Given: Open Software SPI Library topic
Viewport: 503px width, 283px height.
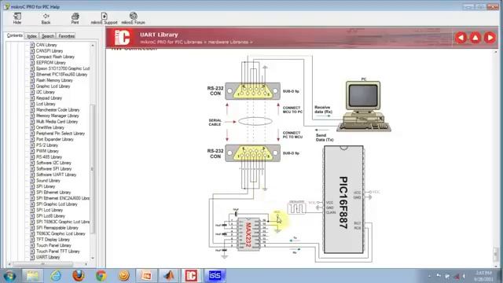Looking at the screenshot, I should coord(53,169).
